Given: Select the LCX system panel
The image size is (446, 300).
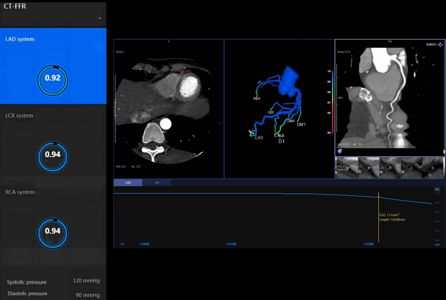Looking at the screenshot, I should tap(19, 116).
